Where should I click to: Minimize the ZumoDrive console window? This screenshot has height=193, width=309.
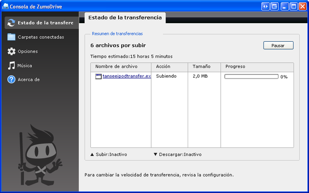[284, 6]
